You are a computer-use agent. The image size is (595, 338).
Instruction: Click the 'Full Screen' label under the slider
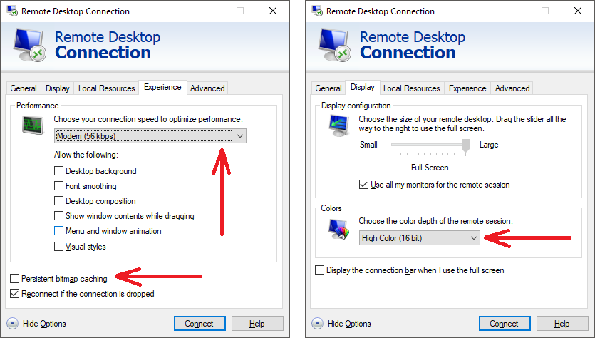tap(430, 168)
